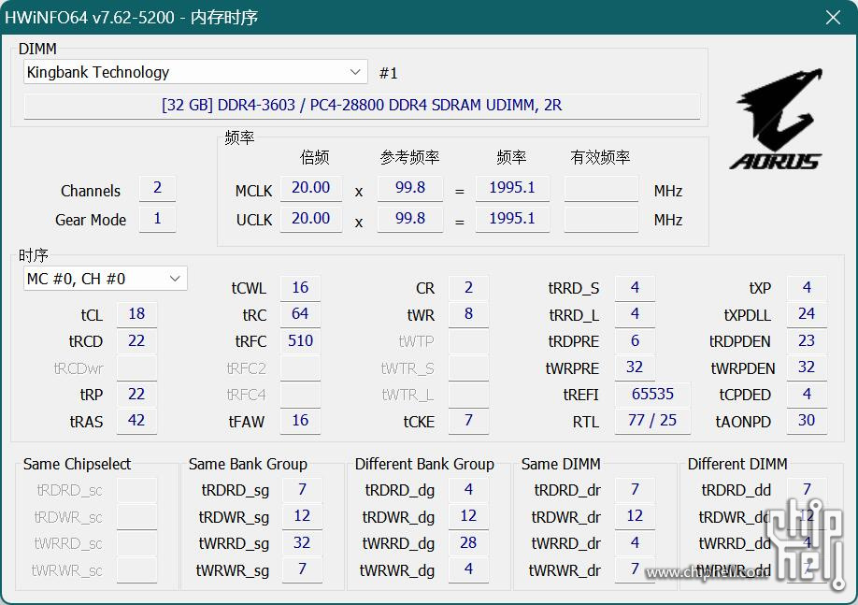Select the tREFI value 65535
The image size is (858, 605).
tap(652, 395)
